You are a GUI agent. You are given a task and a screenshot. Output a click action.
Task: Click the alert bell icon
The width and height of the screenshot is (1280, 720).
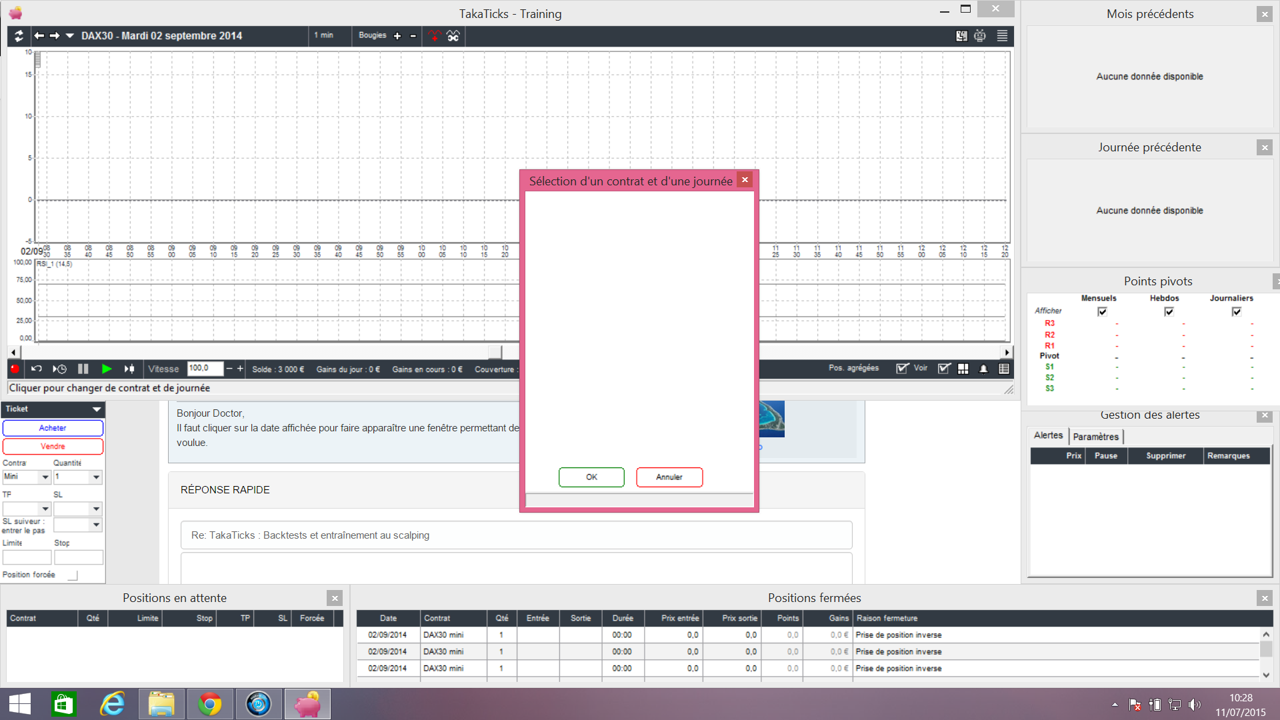(x=983, y=369)
